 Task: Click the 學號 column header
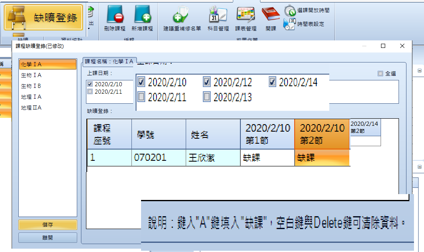(x=159, y=134)
